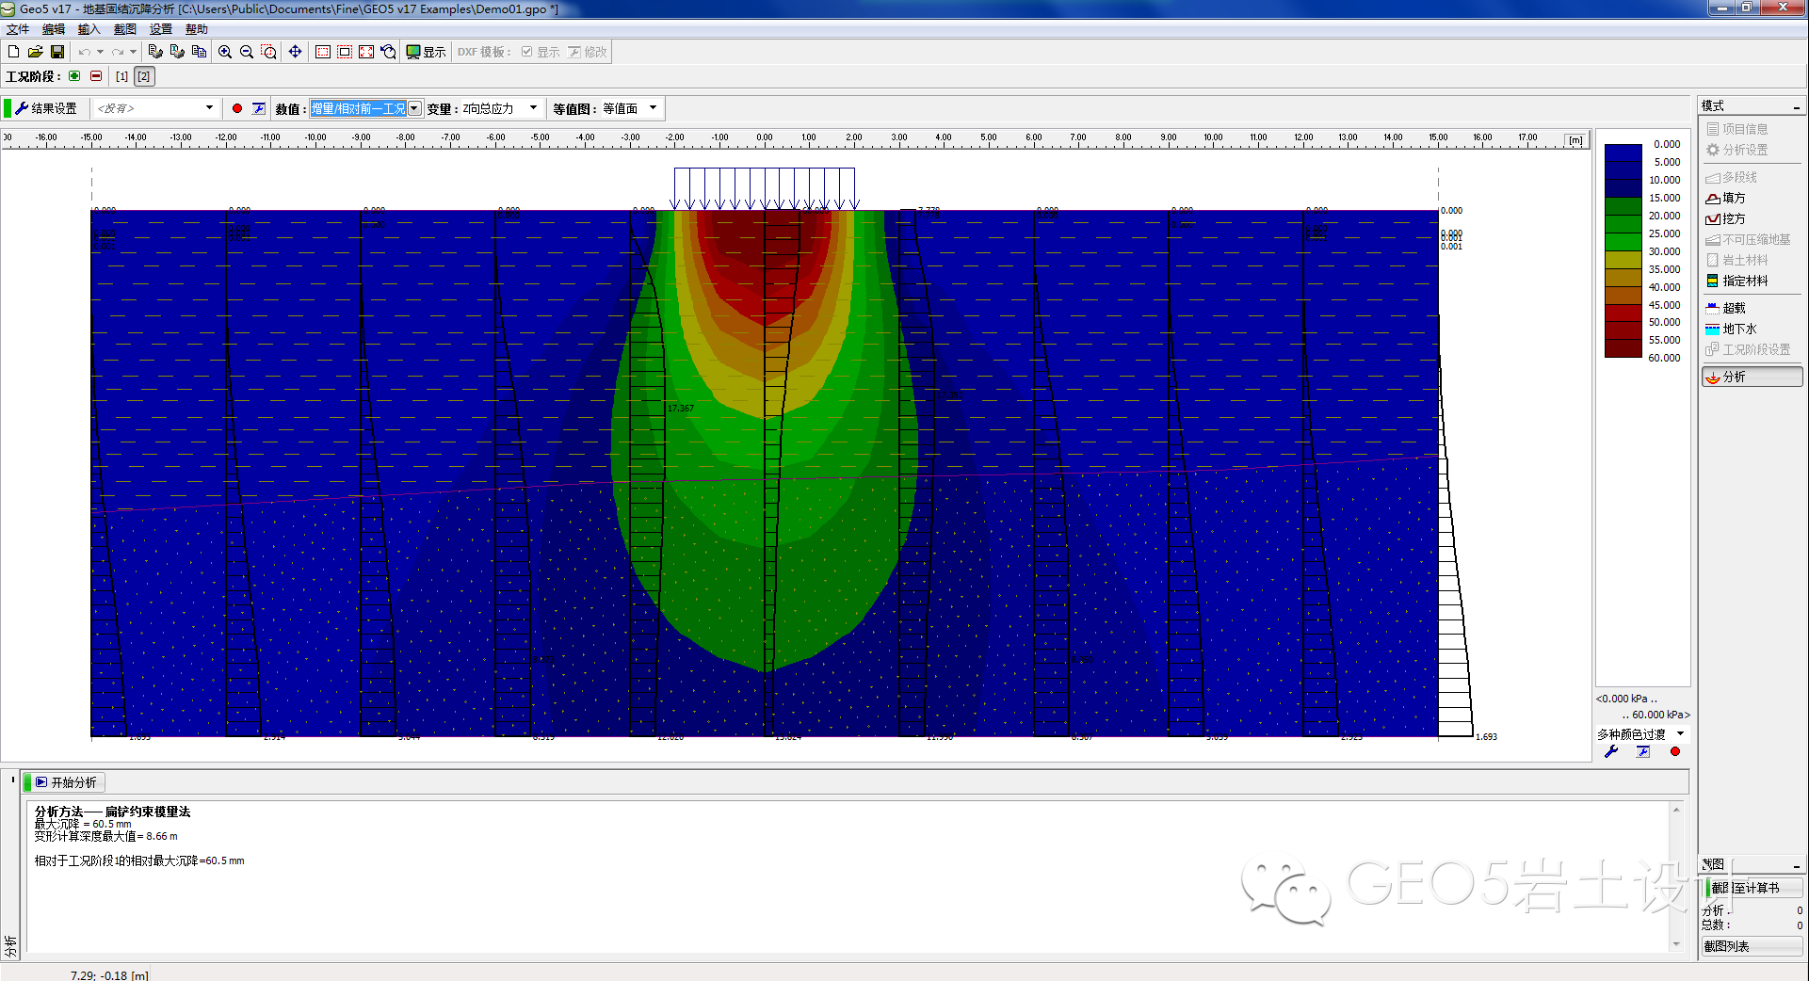Click the zoom out magnifier icon
Viewport: 1809px width, 981px height.
click(247, 52)
